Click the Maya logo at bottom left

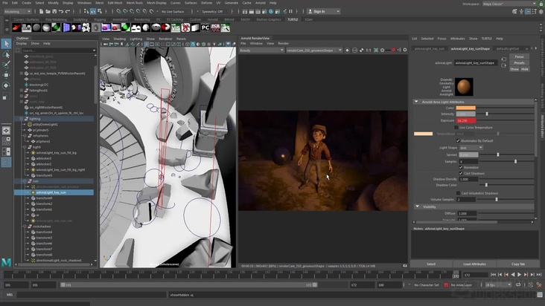tap(6, 262)
